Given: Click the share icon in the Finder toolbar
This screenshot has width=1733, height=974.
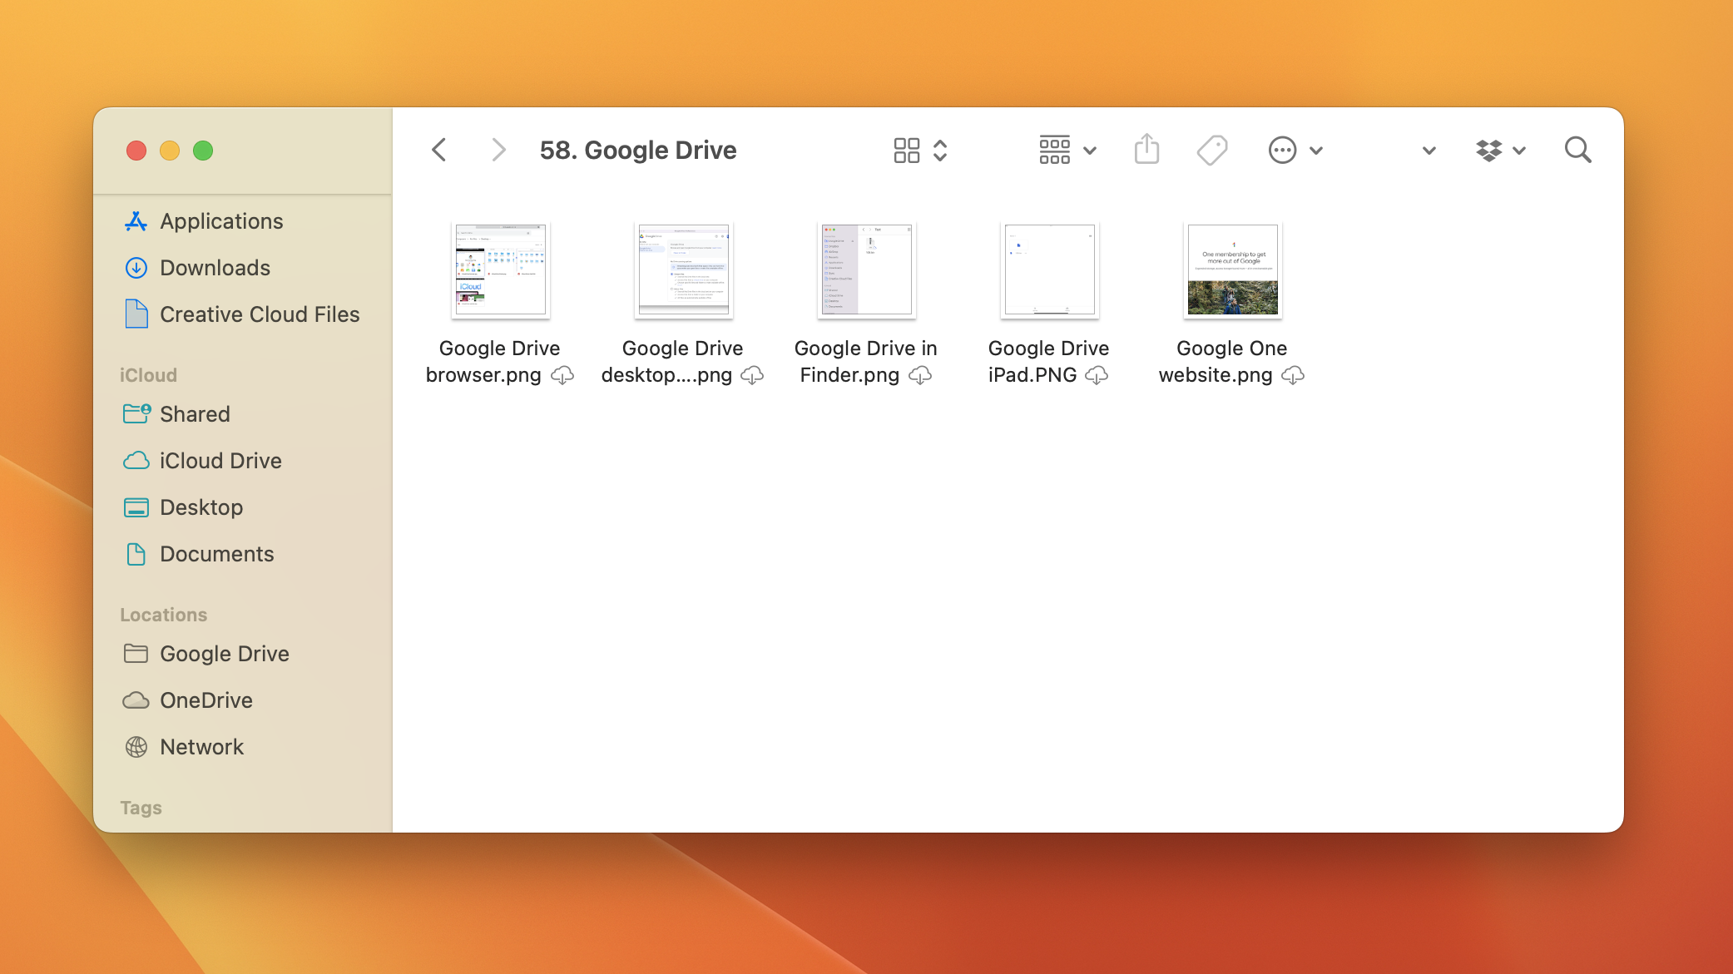Looking at the screenshot, I should point(1146,149).
